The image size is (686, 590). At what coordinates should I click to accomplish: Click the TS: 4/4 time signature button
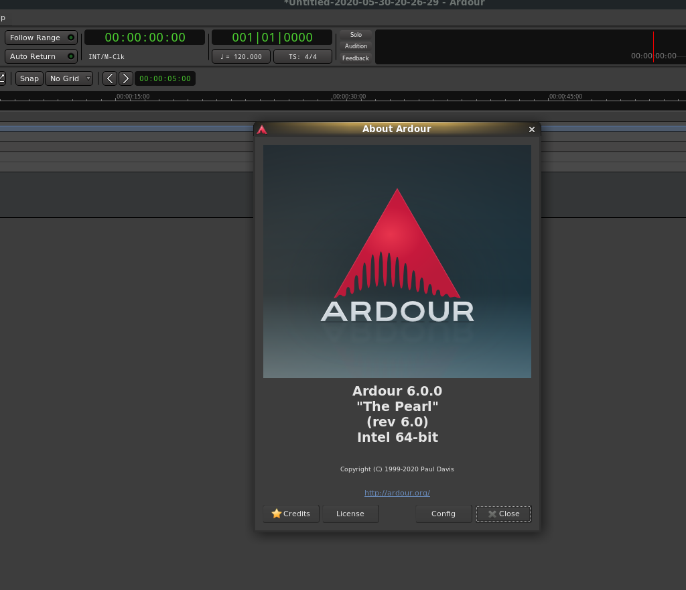tap(303, 57)
